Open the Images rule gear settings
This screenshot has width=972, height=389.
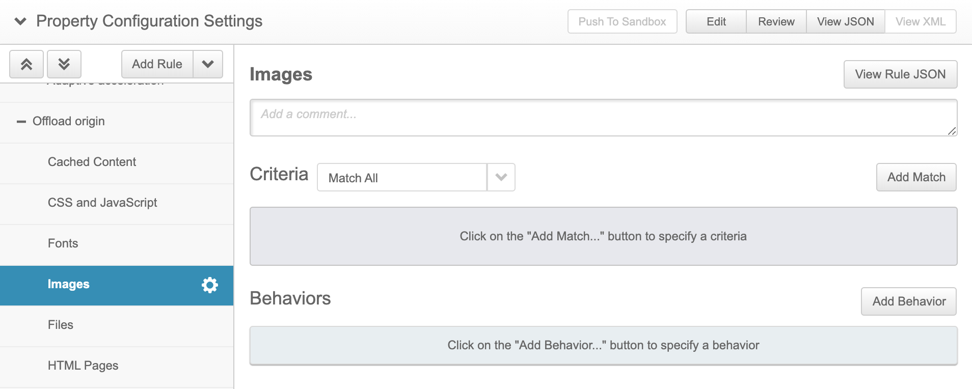pos(209,285)
